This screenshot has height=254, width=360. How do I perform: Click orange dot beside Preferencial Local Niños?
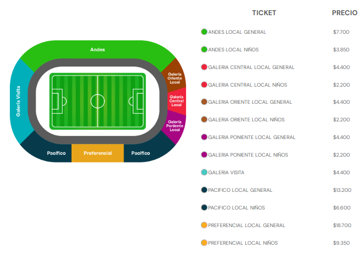204,243
